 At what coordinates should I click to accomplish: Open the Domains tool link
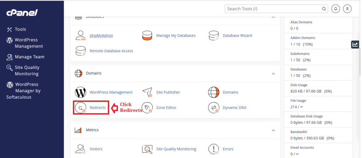230,92
